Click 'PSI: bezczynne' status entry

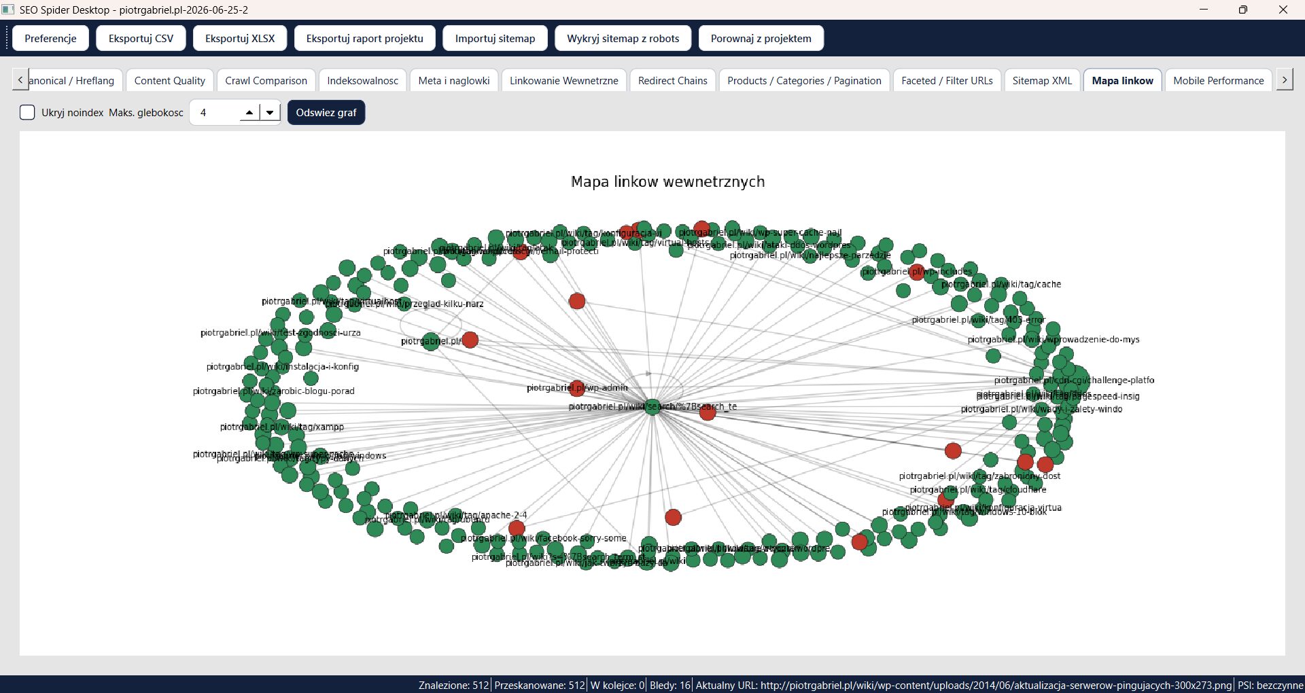(1270, 685)
